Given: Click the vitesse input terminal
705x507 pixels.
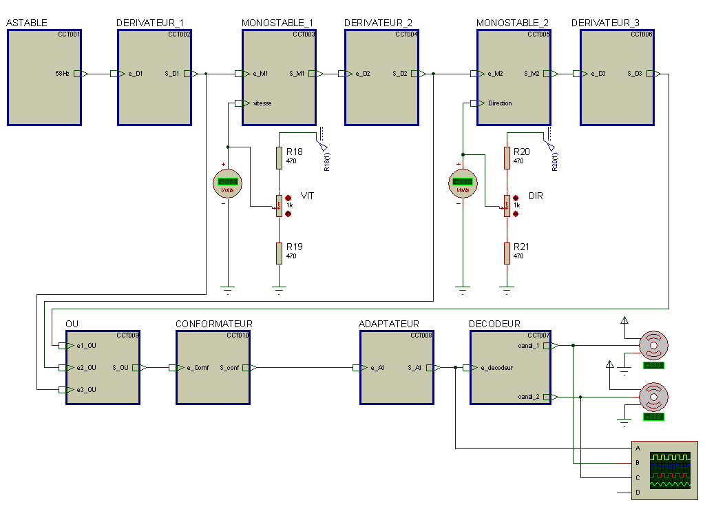Looking at the screenshot, I should click(x=243, y=103).
